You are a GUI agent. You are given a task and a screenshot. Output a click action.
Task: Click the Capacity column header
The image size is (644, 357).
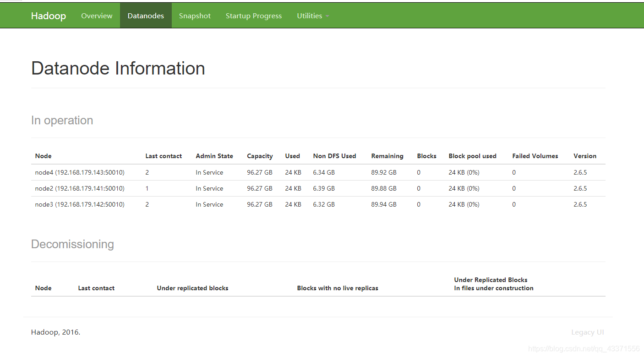[x=260, y=156]
